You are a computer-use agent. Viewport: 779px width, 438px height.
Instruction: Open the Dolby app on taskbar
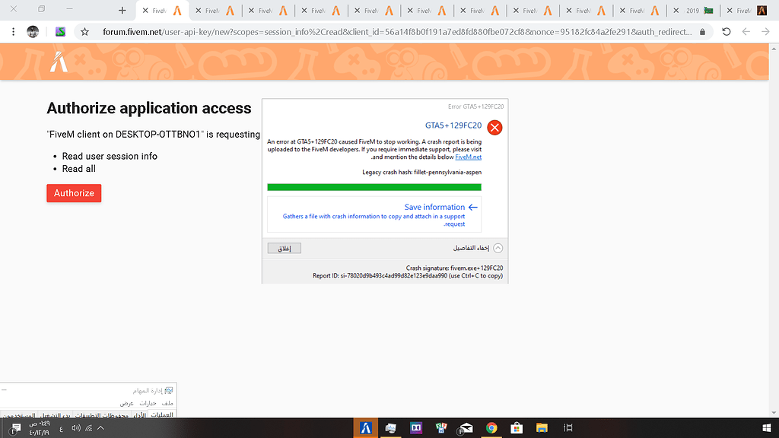(416, 428)
